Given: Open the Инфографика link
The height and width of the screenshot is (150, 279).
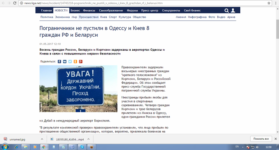Looking at the screenshot, I should click(197, 17).
